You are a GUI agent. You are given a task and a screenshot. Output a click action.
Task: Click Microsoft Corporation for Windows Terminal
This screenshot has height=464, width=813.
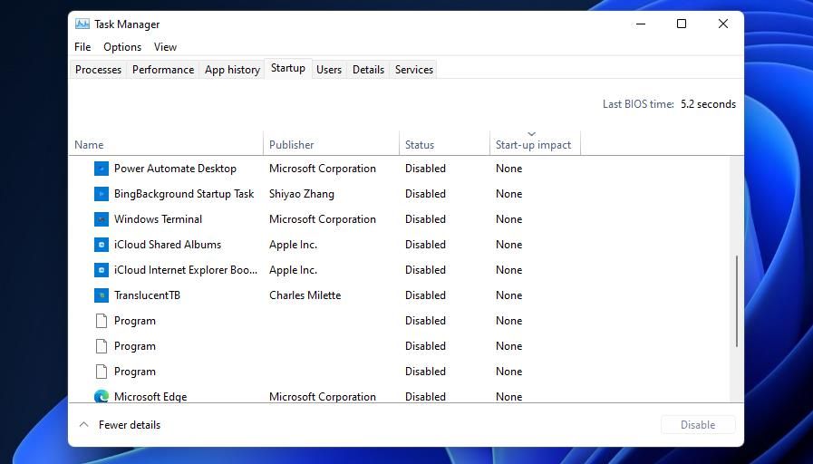click(x=323, y=219)
